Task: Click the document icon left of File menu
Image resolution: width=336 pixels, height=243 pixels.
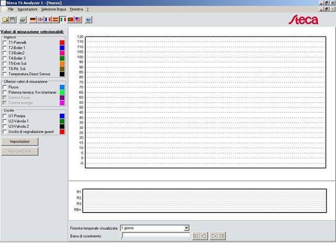Action: click(x=4, y=9)
